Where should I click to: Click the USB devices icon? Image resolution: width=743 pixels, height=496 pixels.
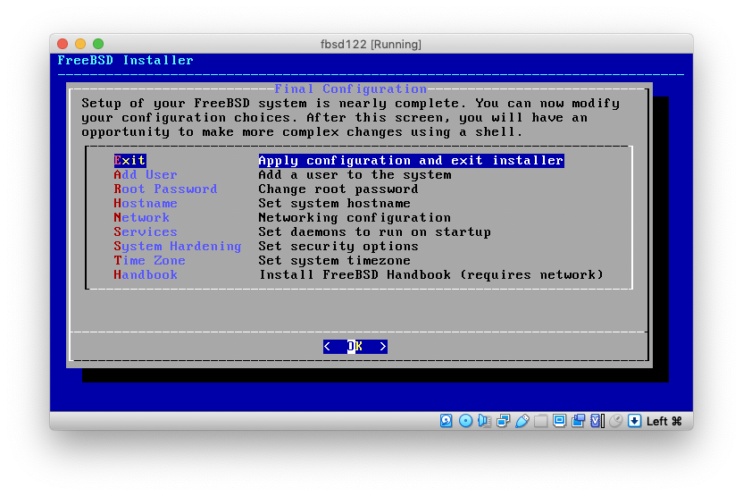click(522, 421)
